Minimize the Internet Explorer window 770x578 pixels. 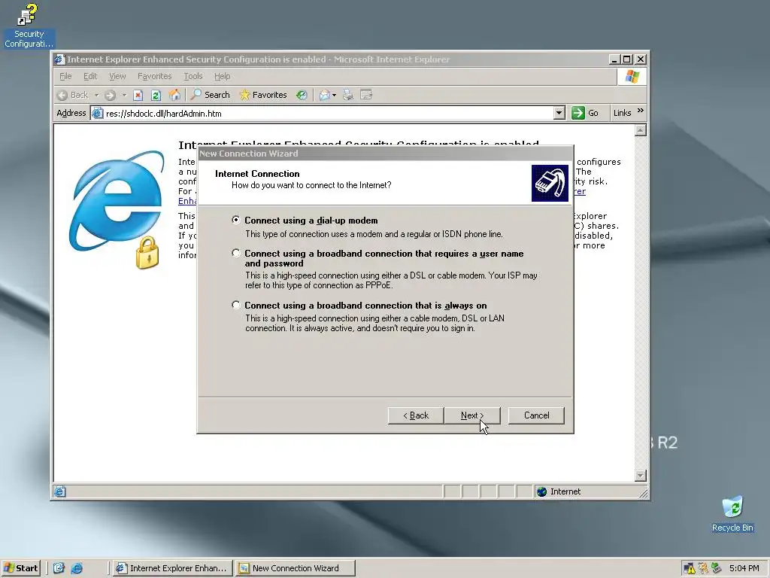tap(614, 59)
